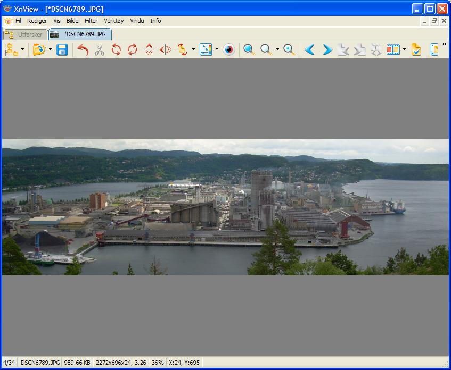451x370 pixels.
Task: Click the Open file folder icon
Action: coord(39,49)
